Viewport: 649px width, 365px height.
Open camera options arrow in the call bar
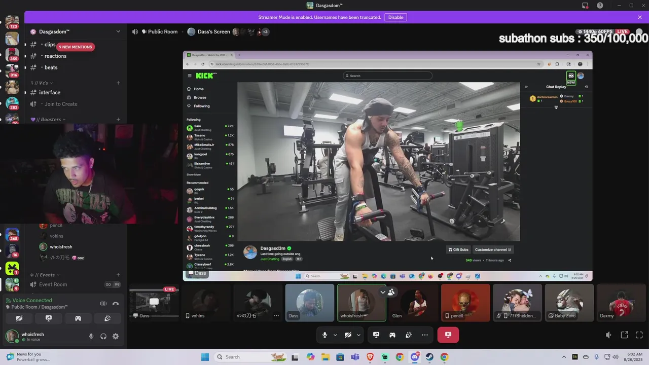tap(358, 335)
